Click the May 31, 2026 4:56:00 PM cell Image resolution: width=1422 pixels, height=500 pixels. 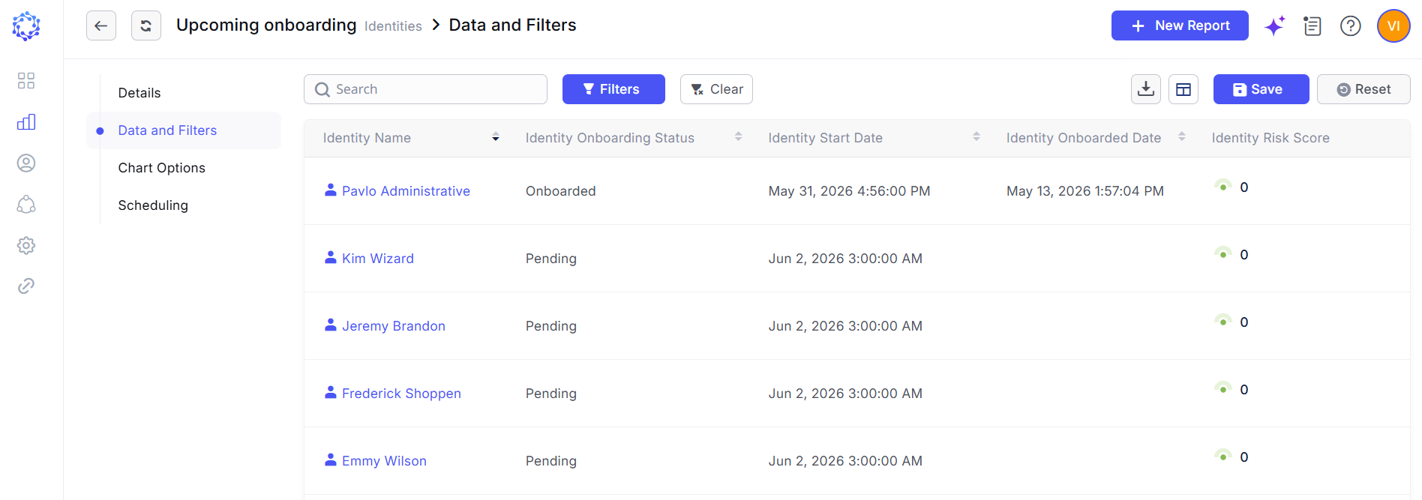pos(849,191)
